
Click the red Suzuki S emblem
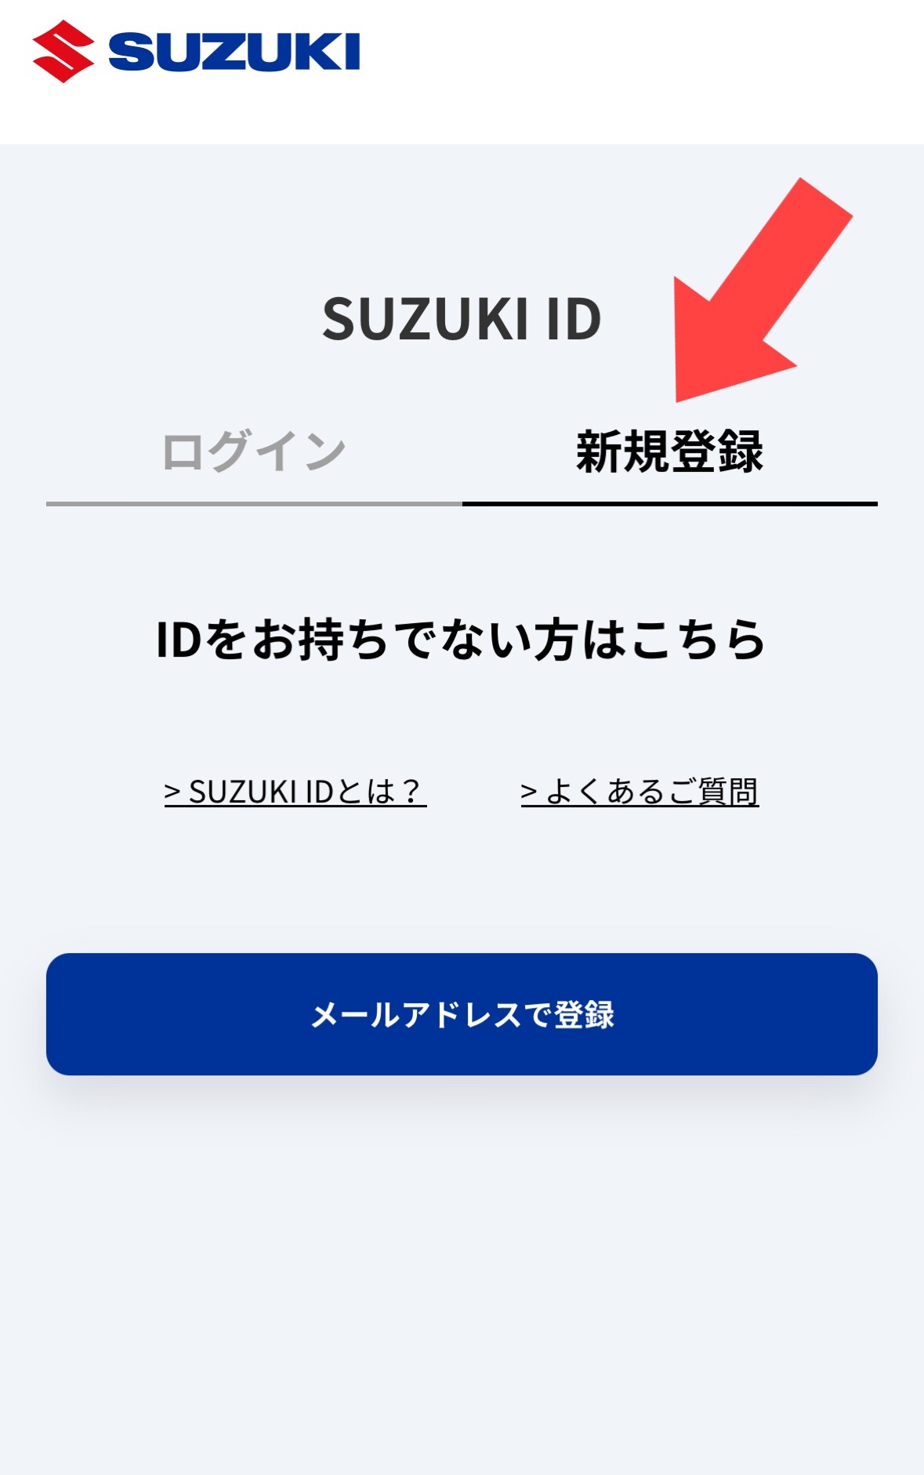click(x=63, y=52)
